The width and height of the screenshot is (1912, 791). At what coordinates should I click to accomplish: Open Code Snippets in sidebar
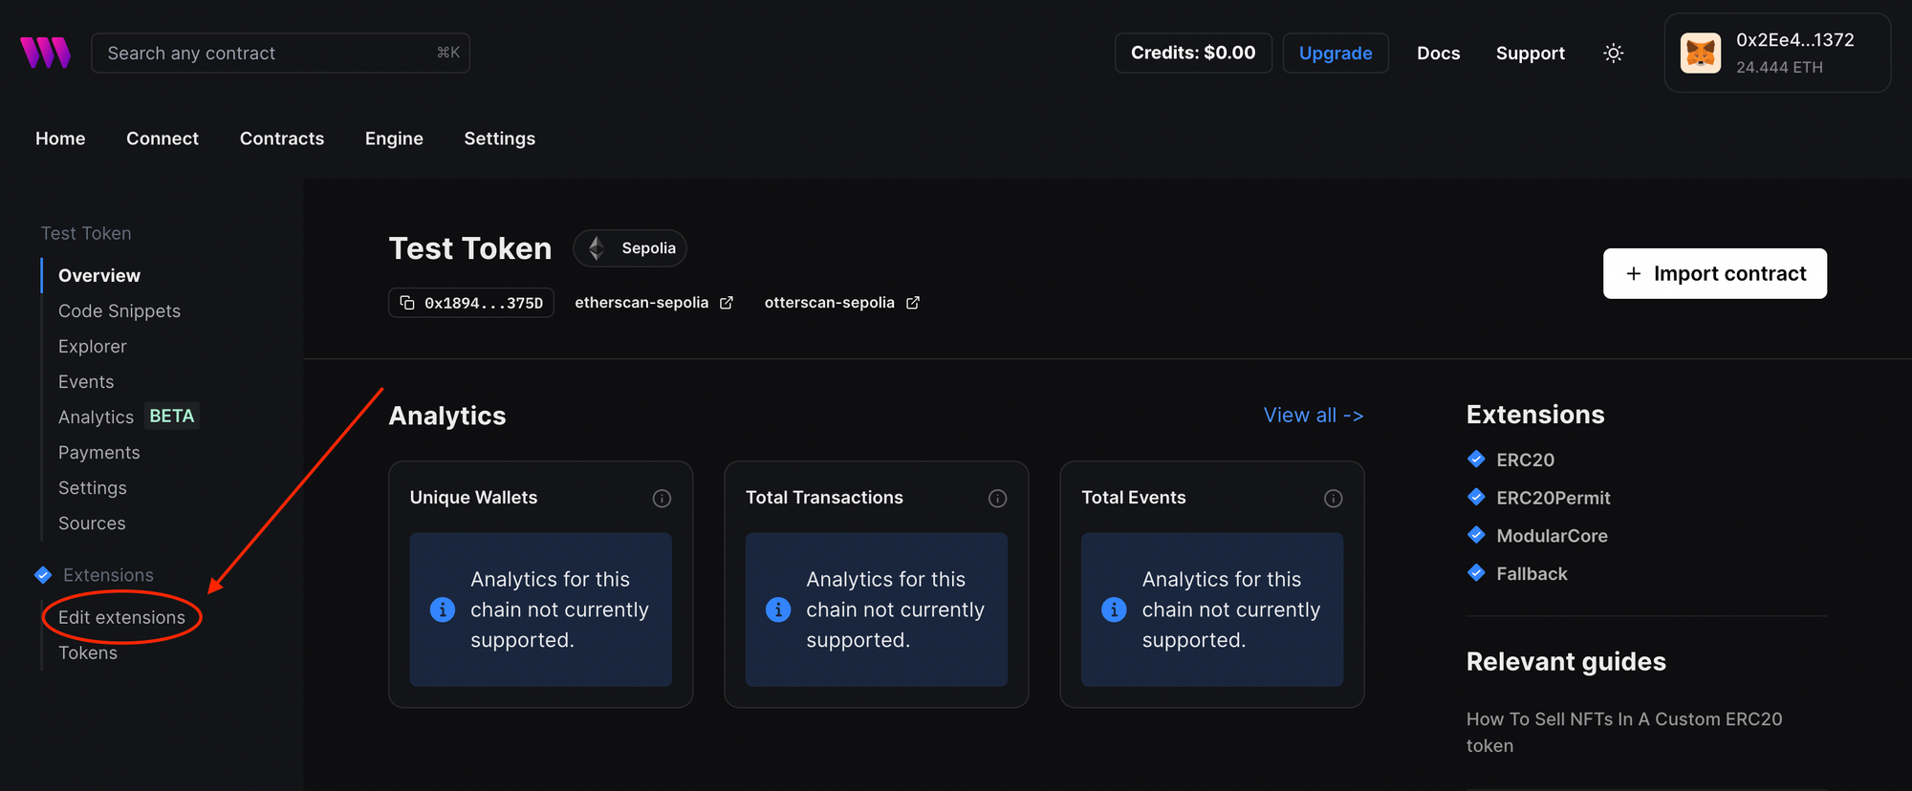point(119,311)
